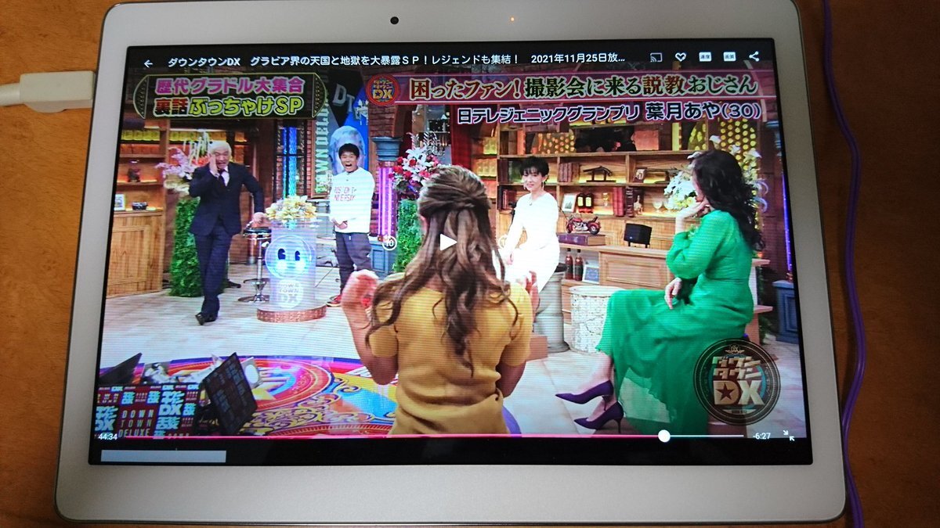The width and height of the screenshot is (940, 528).
Task: Click the played portion of the progress bar
Action: tap(392, 436)
